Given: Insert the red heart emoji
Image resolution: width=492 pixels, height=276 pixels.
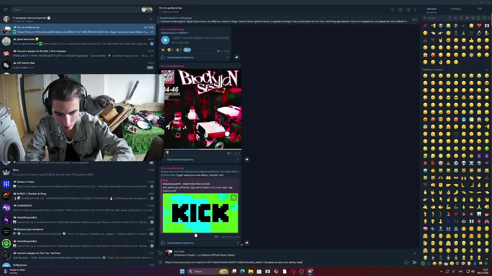Looking at the screenshot, I should pos(479,26).
